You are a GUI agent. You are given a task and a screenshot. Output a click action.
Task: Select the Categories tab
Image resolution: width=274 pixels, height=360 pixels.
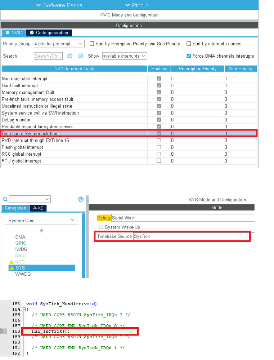15,208
